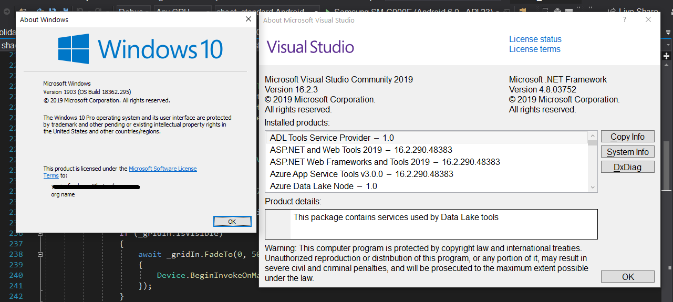Select Azure App Service Tools v3.0.0 entry
Viewport: 673px width, 302px height.
coord(361,174)
